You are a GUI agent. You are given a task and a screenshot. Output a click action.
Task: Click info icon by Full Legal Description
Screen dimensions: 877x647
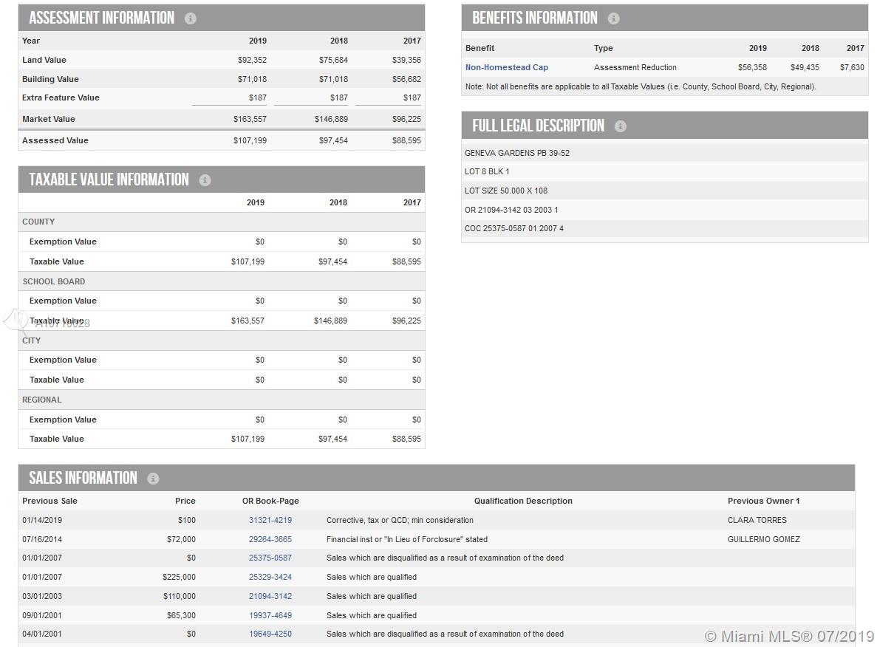(x=621, y=126)
